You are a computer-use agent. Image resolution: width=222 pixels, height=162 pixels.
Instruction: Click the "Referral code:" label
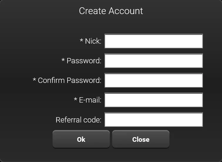tap(78, 120)
